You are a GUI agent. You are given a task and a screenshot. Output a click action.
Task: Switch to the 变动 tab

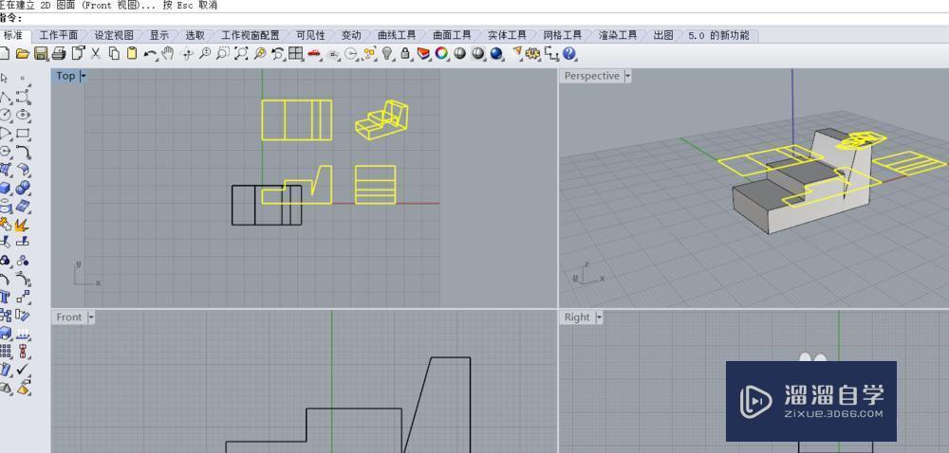pos(351,36)
